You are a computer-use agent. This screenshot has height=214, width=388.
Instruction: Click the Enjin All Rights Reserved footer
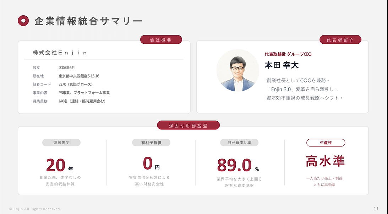[35, 209]
